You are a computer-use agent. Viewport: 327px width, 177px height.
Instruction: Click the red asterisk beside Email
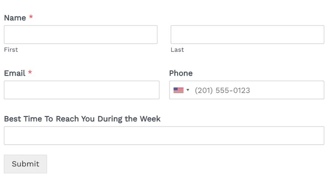(30, 73)
